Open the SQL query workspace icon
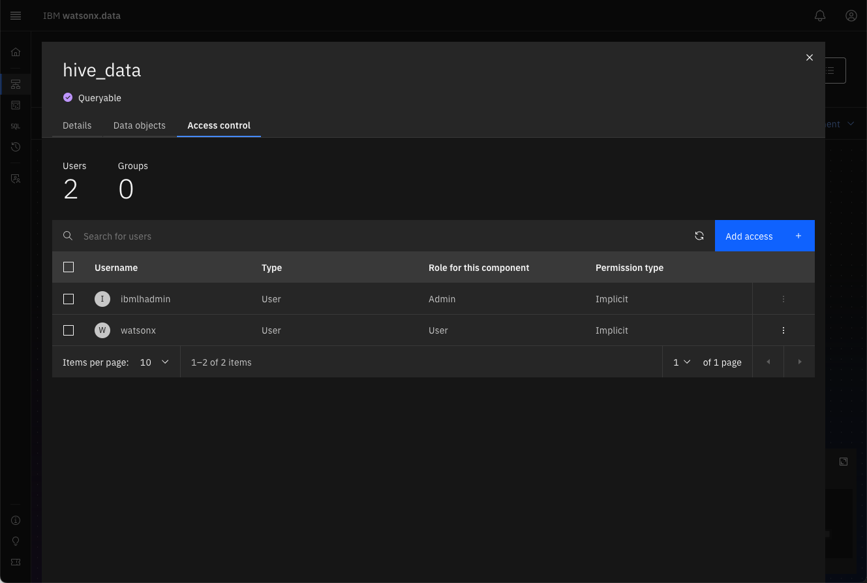The image size is (867, 583). click(16, 126)
